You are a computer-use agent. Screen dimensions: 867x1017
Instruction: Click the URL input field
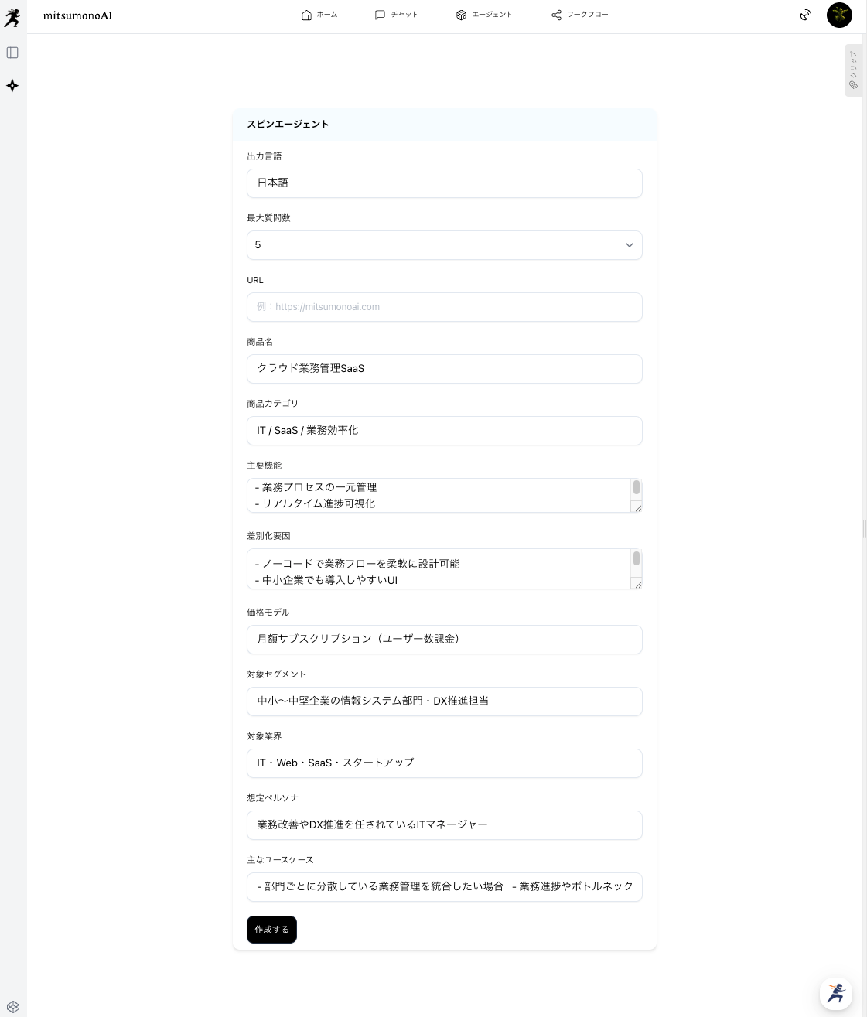(444, 307)
